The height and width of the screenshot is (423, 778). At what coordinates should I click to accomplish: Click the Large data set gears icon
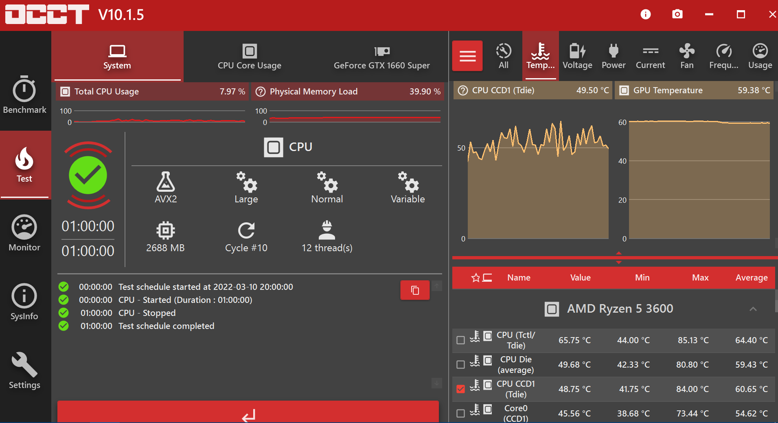[x=246, y=182]
